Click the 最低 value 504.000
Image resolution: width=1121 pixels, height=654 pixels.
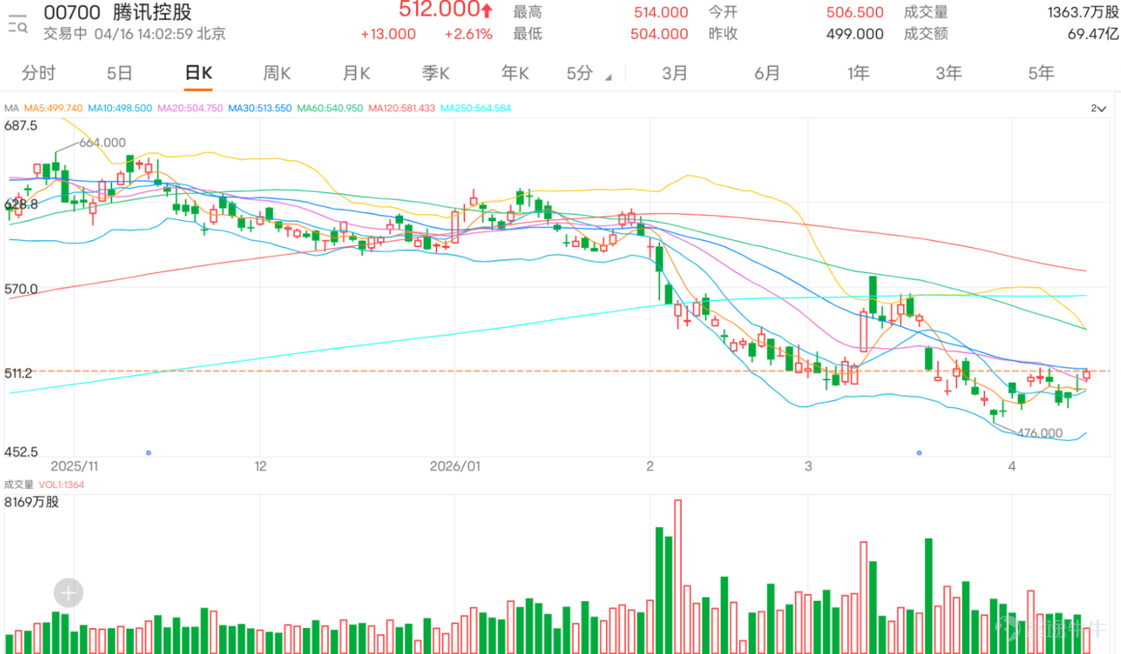[659, 34]
